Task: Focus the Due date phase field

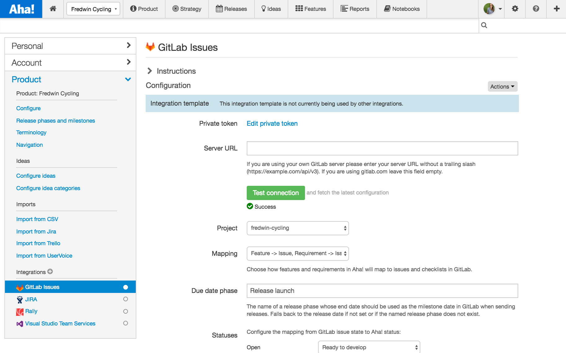Action: click(x=382, y=291)
